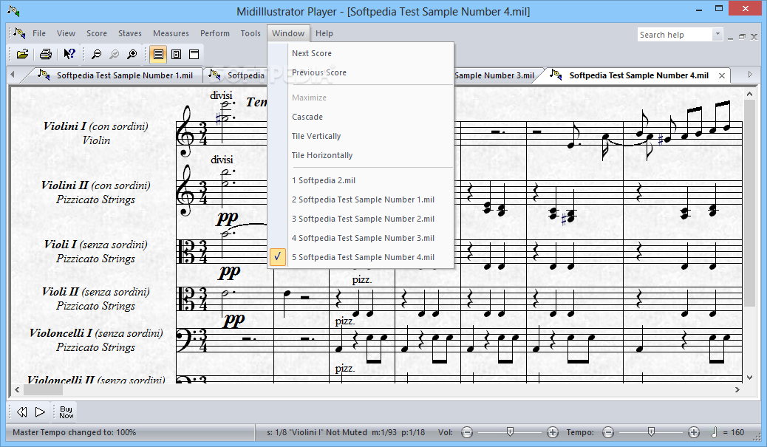Viewport: 767px width, 447px height.
Task: Click the status text 'Master Tempo changed to: 100%'
Action: 75,432
